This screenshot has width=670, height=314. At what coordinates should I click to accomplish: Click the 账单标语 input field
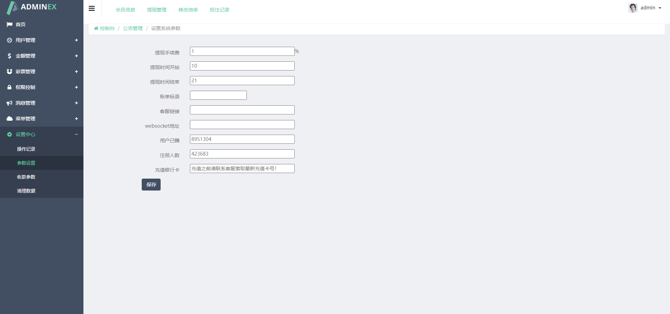click(x=218, y=95)
